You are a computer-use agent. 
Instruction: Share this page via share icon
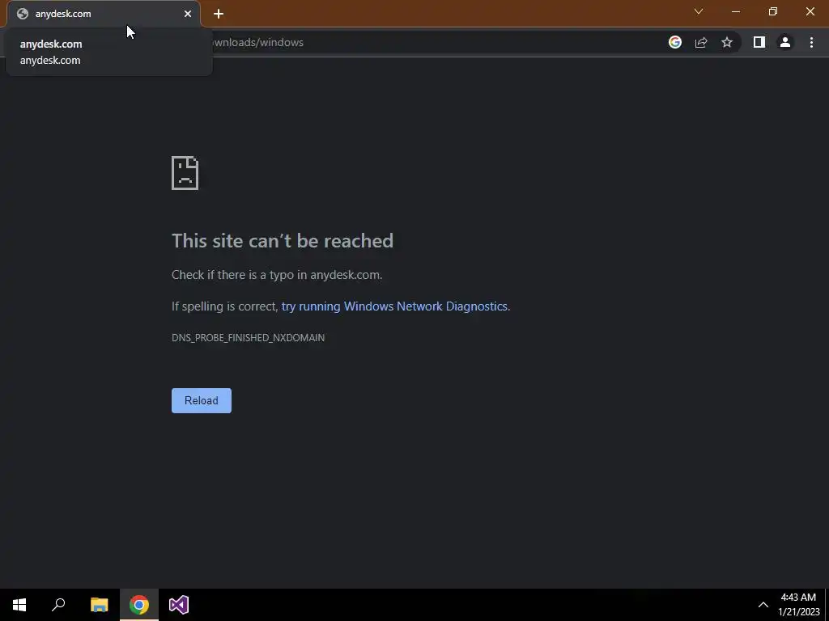(701, 42)
